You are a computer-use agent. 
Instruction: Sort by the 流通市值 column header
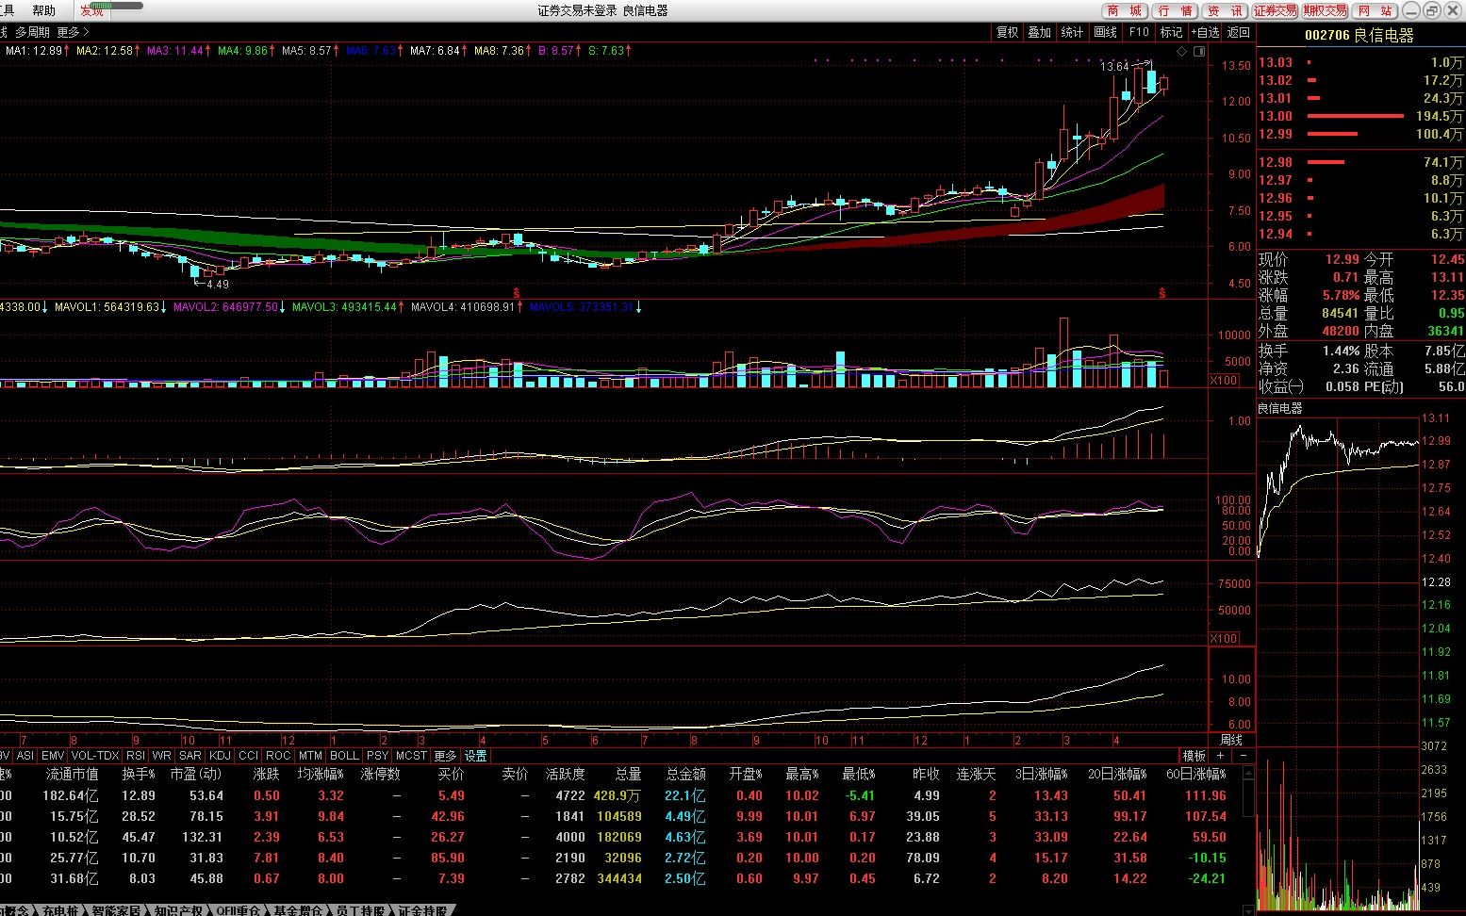[x=72, y=774]
